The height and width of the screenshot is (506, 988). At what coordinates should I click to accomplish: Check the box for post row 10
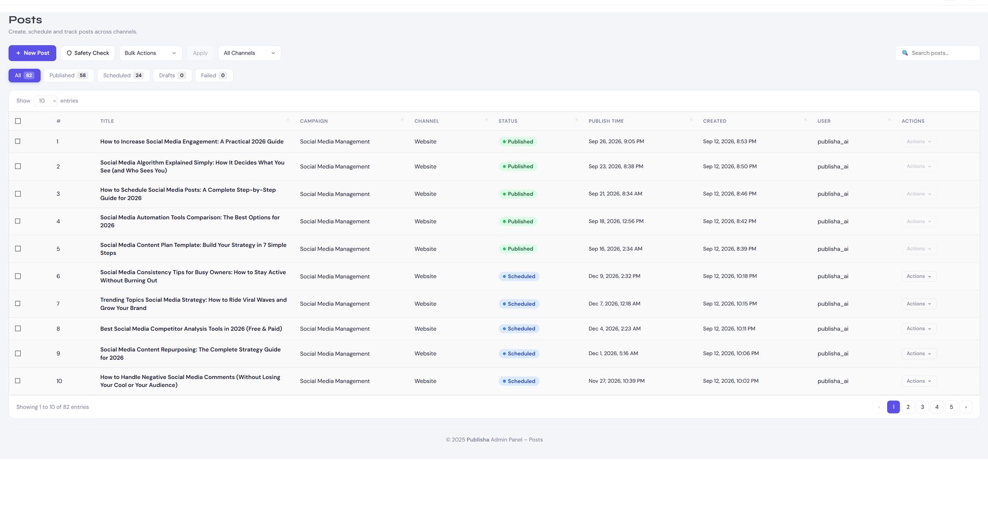pyautogui.click(x=18, y=381)
